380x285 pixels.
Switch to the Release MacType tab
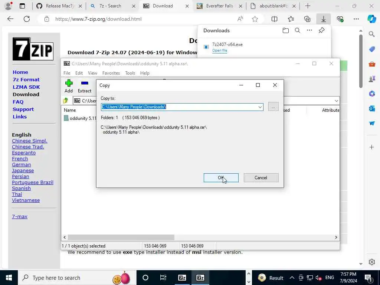coord(59,6)
